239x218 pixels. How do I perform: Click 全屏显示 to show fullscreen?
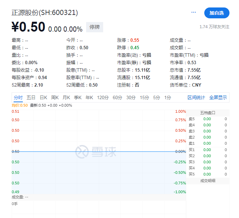[x=218, y=97]
